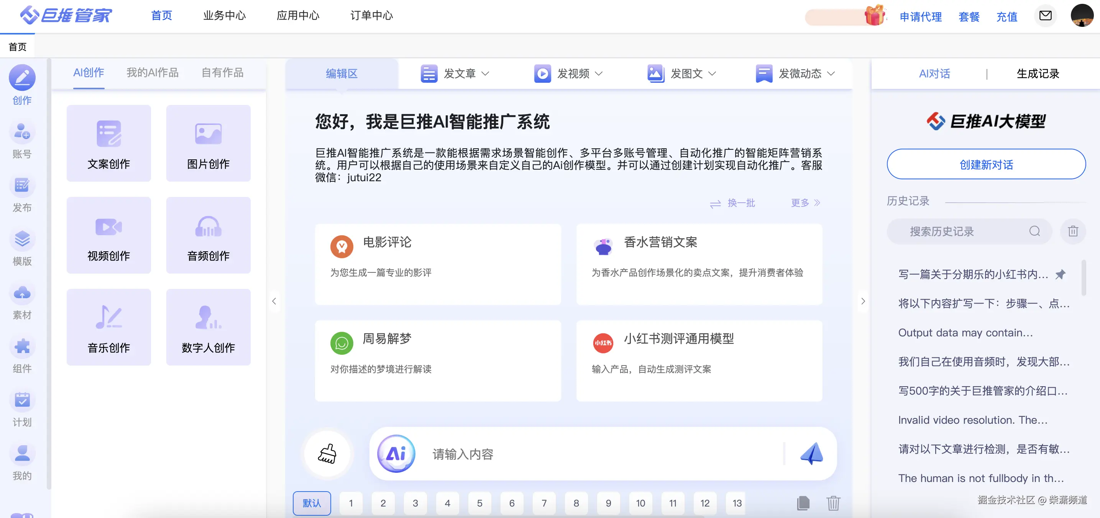
Task: Click the paper-plane send icon
Action: [811, 454]
